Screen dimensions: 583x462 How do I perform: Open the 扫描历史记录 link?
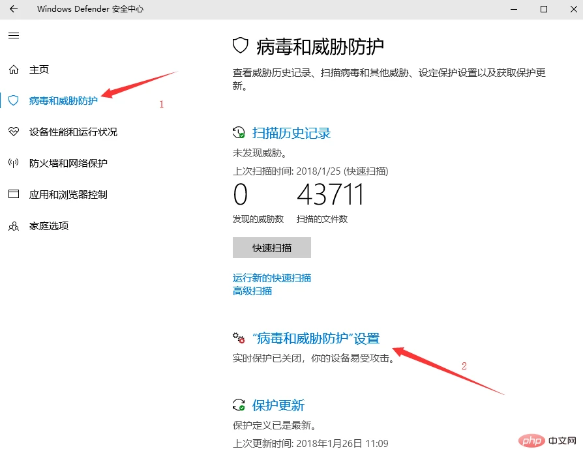pos(291,133)
